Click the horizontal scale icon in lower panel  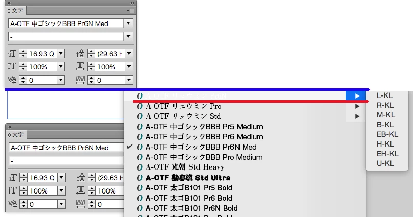(x=81, y=191)
